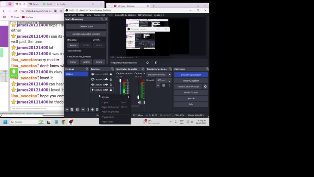The height and width of the screenshot is (177, 314).
Task: Open the Desvanecimiento transition dropdown
Action: 159,75
